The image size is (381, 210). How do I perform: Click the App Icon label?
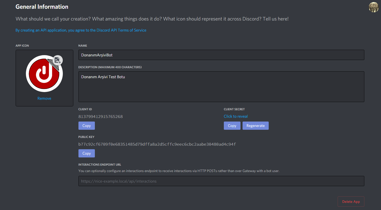click(22, 46)
